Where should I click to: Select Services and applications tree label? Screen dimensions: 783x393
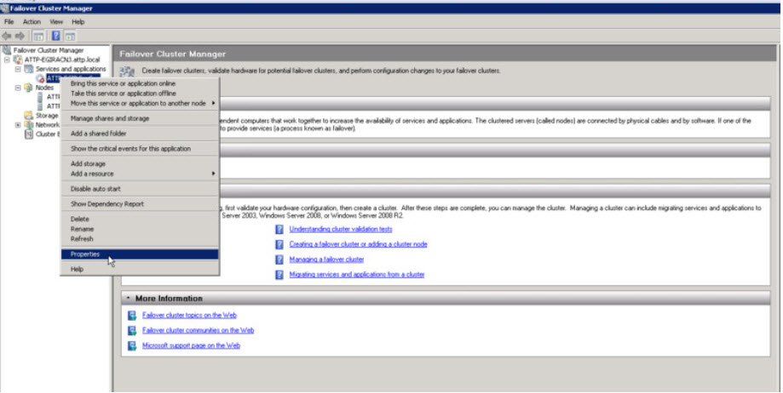coord(71,69)
